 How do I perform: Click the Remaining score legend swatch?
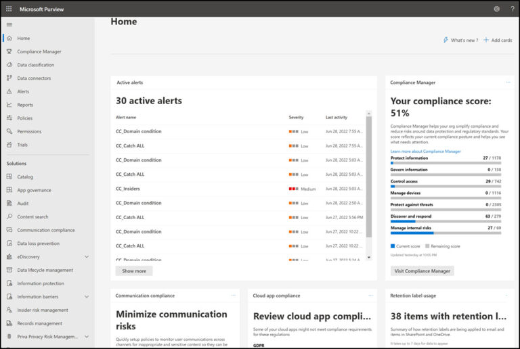[x=427, y=246]
